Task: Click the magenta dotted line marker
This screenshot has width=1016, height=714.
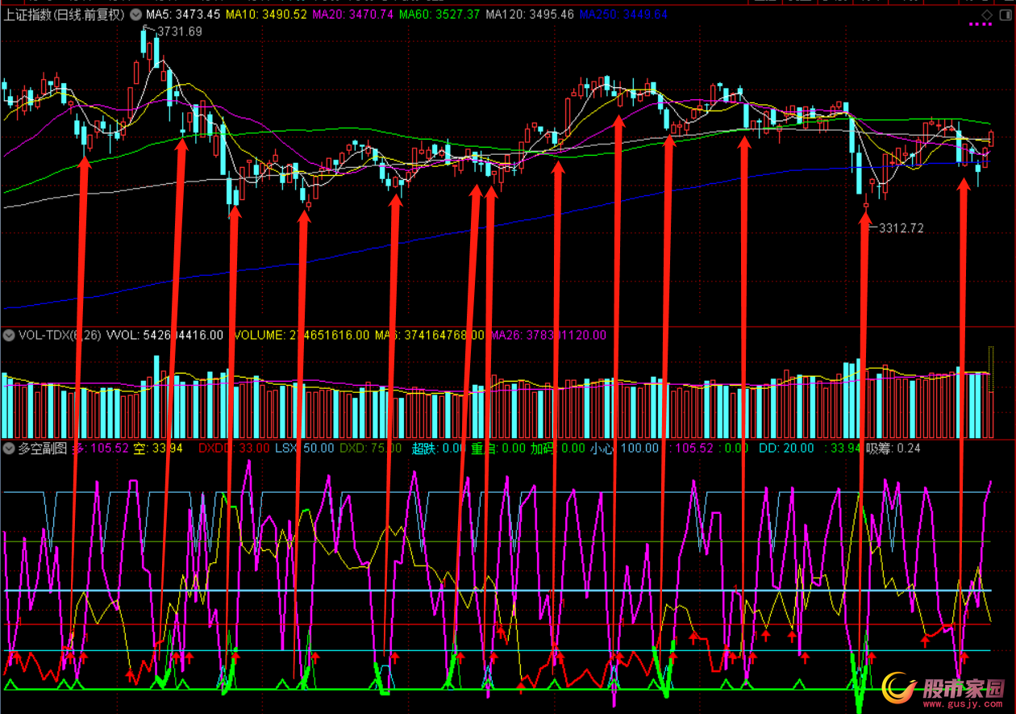Action: coord(981,25)
